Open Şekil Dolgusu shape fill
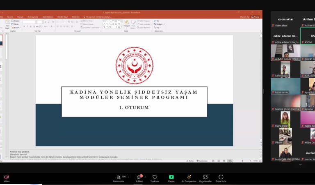Image resolution: width=315 pixels, height=185 pixels. 144,21
